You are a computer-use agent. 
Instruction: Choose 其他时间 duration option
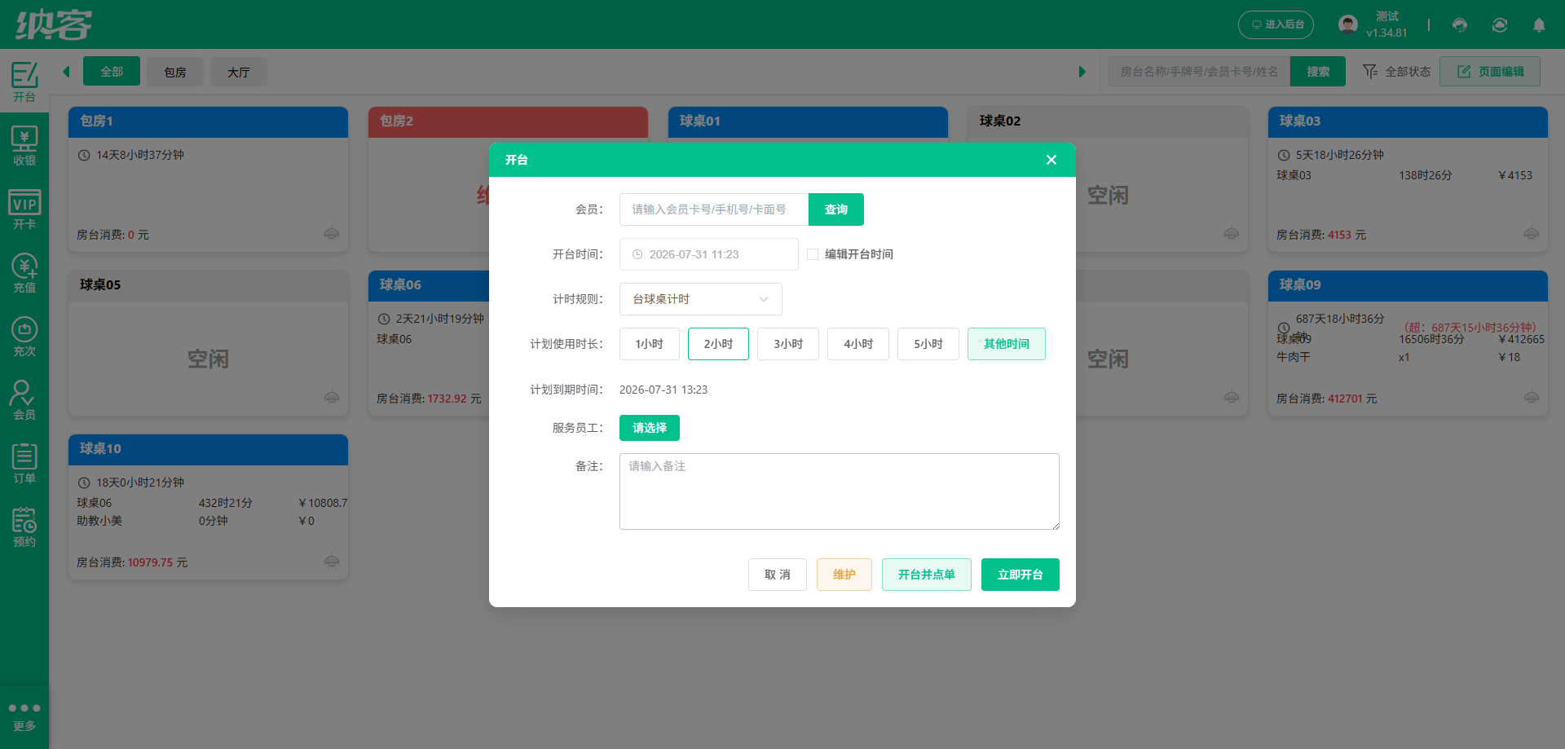tap(1007, 344)
